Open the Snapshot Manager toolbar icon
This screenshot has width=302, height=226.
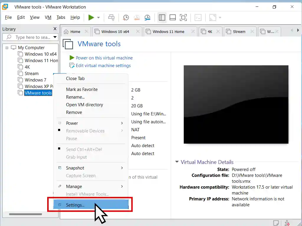[147, 17]
